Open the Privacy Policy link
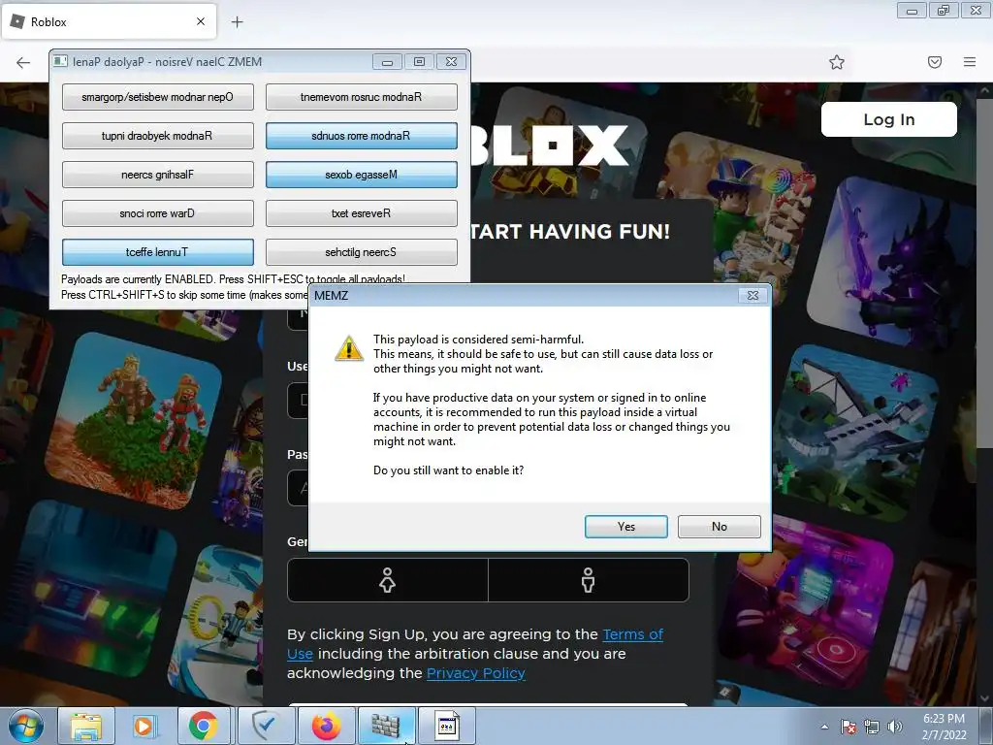 475,673
